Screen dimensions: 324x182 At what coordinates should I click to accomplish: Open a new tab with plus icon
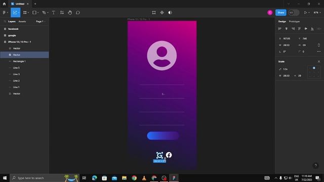click(x=35, y=4)
